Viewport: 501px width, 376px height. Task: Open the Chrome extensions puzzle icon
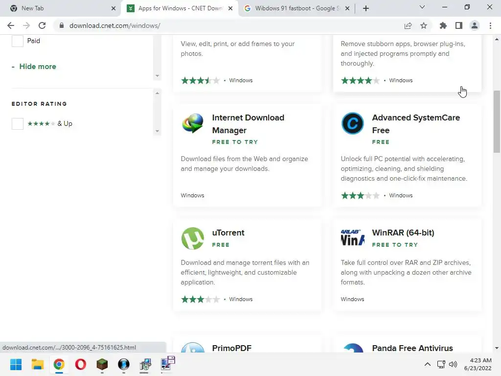point(443,25)
